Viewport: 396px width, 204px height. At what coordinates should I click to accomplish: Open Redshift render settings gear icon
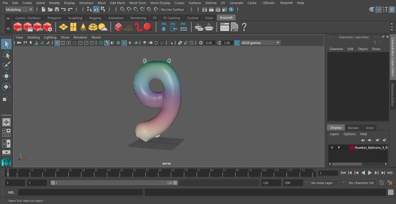click(48, 27)
